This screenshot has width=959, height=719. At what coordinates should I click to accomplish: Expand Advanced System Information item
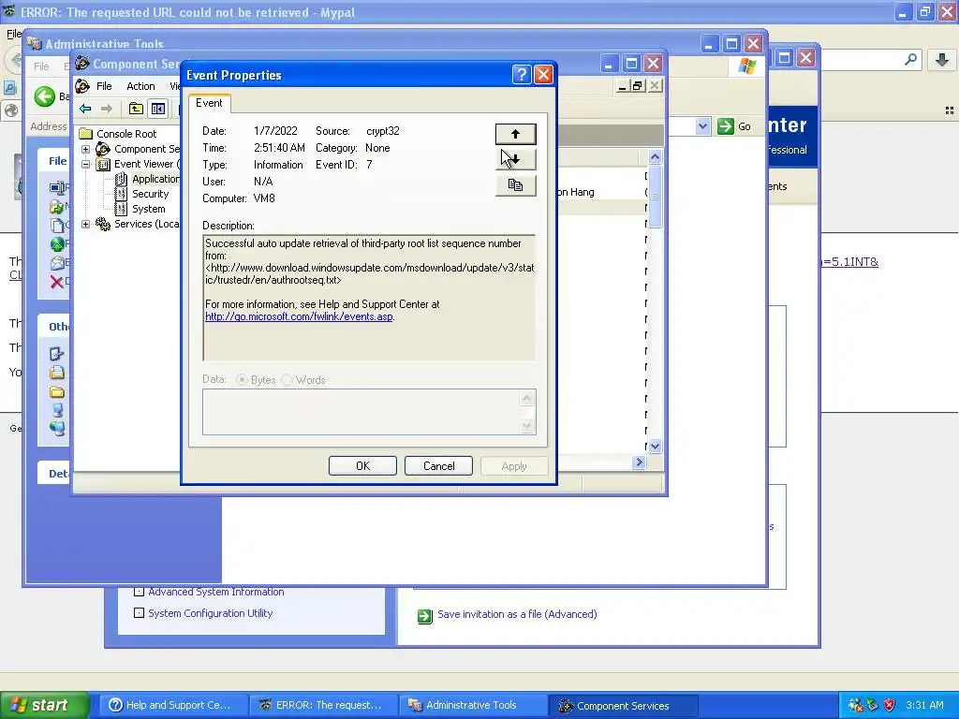coord(139,592)
